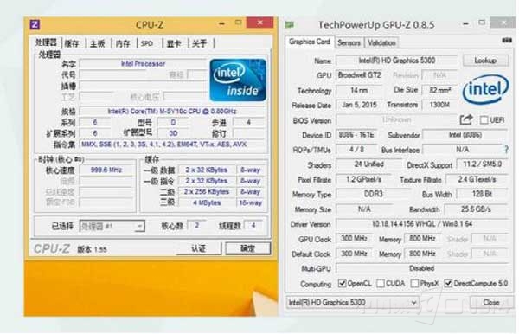Viewport: 519px width, 334px height.
Task: Click the Bus Interface question mark icon
Action: point(506,150)
